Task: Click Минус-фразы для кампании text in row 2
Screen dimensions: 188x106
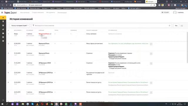Action: click(95, 44)
